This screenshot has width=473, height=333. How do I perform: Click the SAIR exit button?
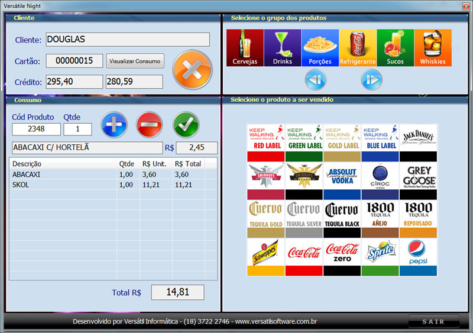click(x=433, y=322)
